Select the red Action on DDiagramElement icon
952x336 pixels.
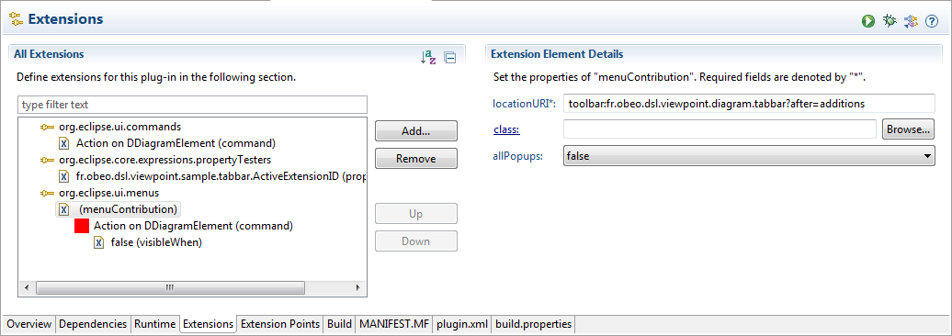click(x=82, y=226)
